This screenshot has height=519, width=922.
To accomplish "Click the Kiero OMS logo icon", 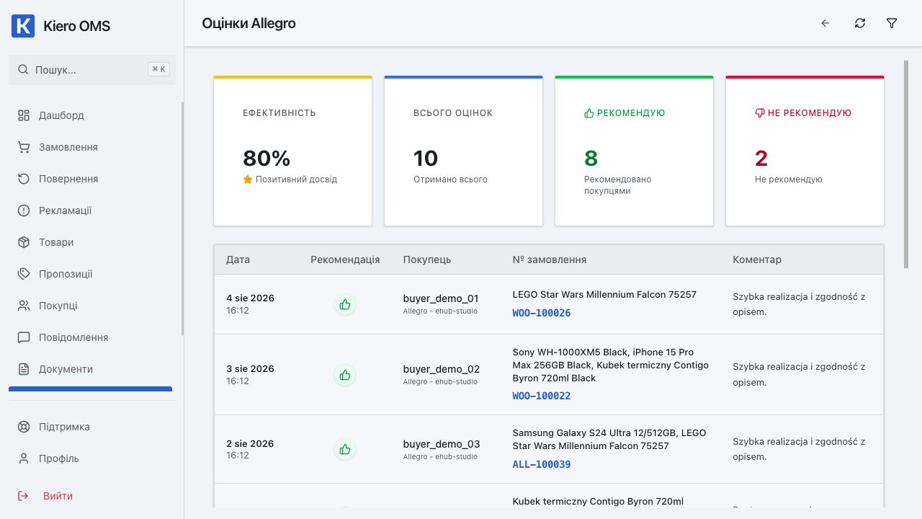I will (23, 26).
